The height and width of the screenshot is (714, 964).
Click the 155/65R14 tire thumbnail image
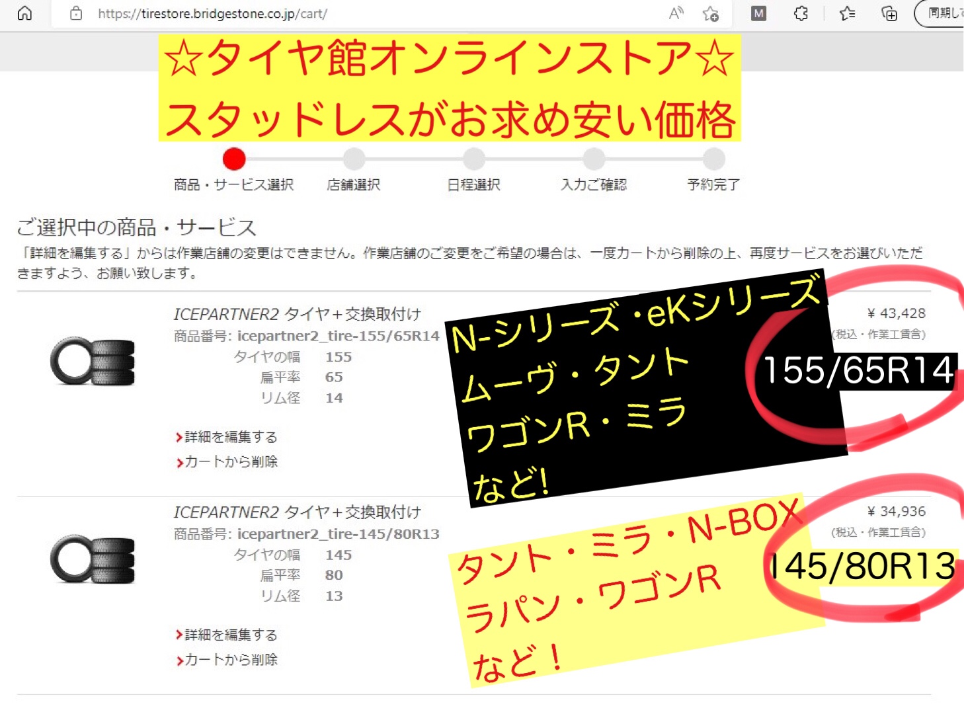(x=93, y=360)
